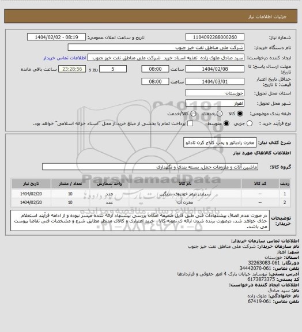Toggle the Islamic treasury payment checkbox

click(190, 123)
